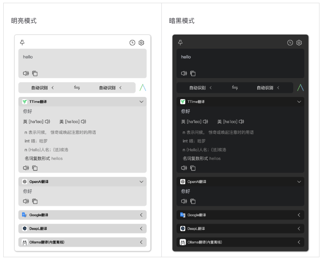This screenshot has width=325, height=260.
Task: Click the 'hello' input field in dark mode
Action: coord(240,63)
